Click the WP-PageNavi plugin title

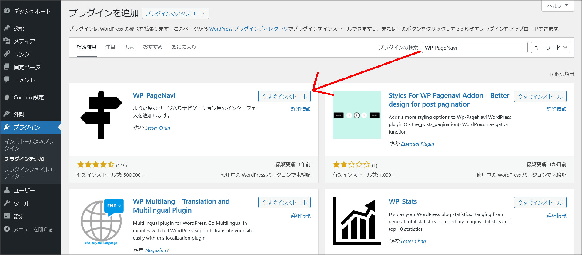pos(154,95)
